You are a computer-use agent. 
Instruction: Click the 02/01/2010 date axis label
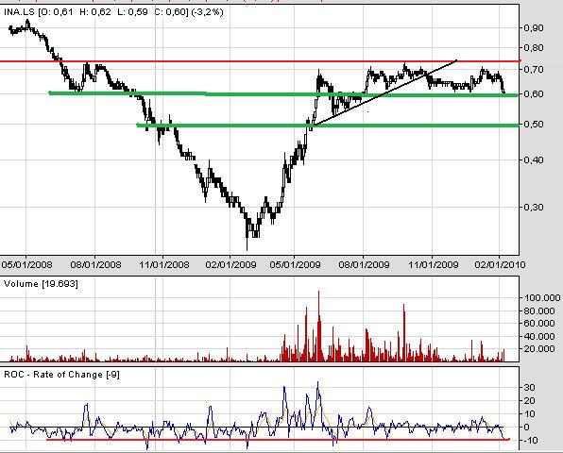500,264
